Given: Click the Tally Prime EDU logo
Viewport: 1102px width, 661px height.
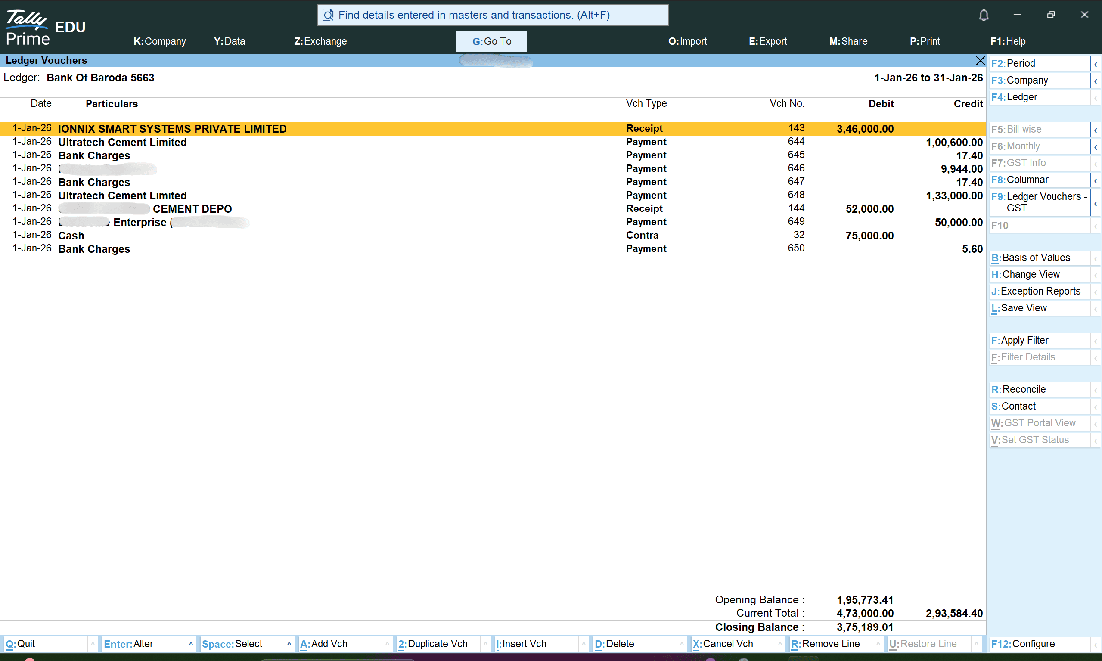Looking at the screenshot, I should click(46, 28).
